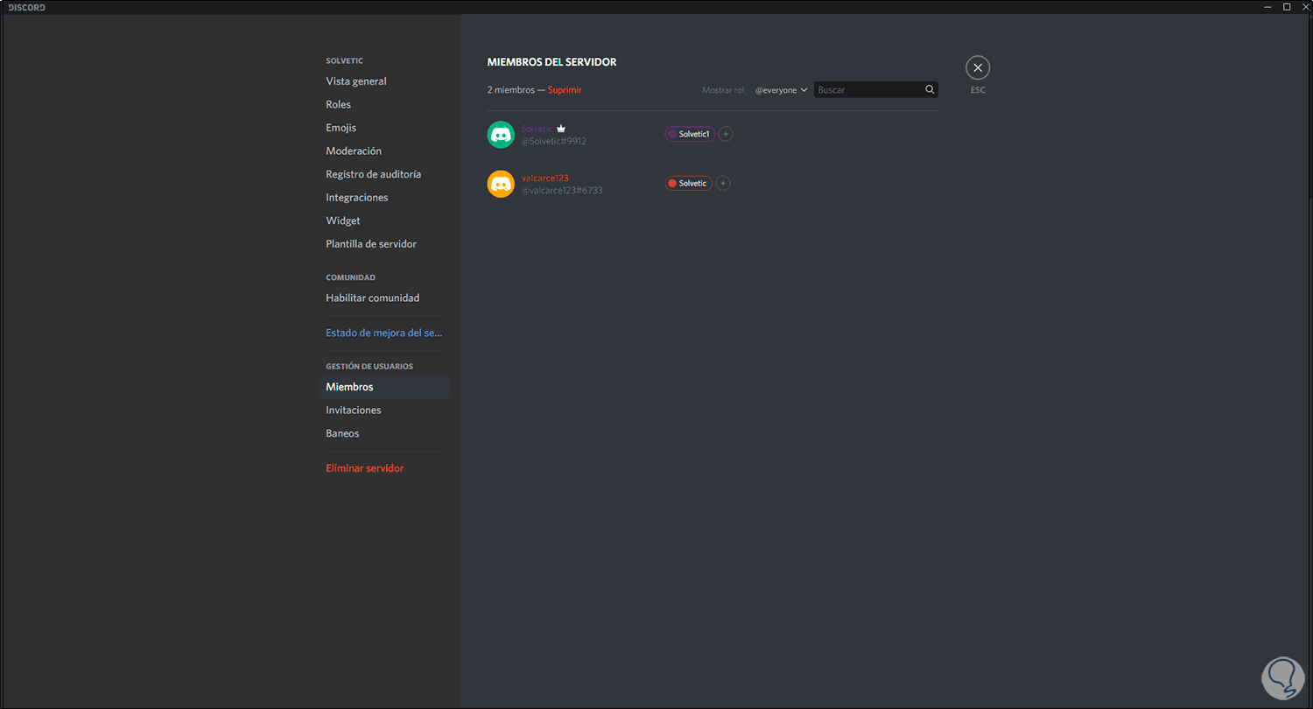1313x709 pixels.
Task: Click the Suprimir link
Action: coord(565,90)
